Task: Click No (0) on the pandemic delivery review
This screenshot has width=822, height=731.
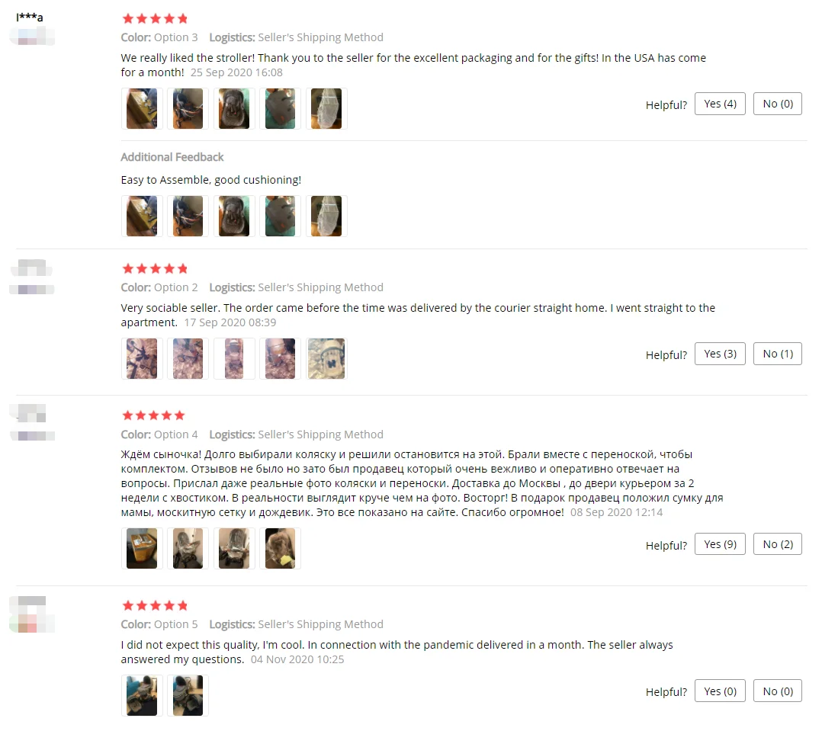Action: [778, 691]
